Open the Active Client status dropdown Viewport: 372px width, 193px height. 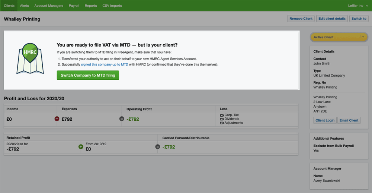(x=339, y=37)
